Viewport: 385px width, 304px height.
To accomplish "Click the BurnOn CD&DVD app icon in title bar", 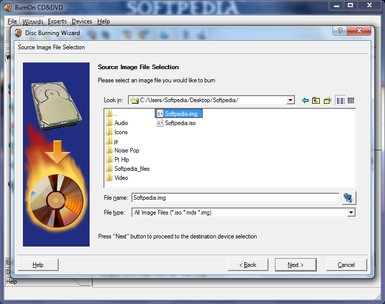I will point(8,7).
